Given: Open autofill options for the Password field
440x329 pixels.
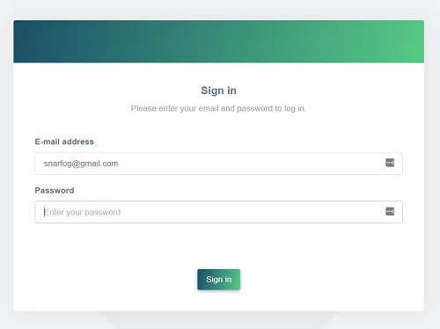Looking at the screenshot, I should 390,211.
